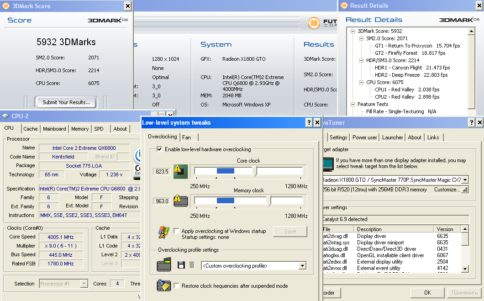Open the Memory tab in CPU-Z
This screenshot has height=301, width=484.
click(80, 129)
